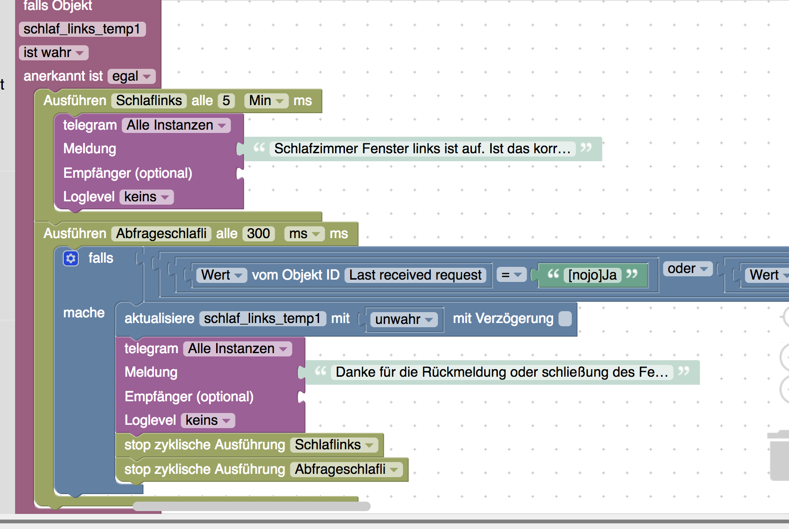Select 'Ausführen' label of the Abfrageschlafli interval block
This screenshot has height=529, width=789.
pos(75,234)
